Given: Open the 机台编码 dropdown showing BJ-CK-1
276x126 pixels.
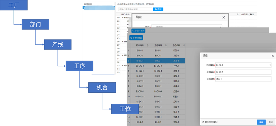Looking at the screenshot, I should click(243, 65).
